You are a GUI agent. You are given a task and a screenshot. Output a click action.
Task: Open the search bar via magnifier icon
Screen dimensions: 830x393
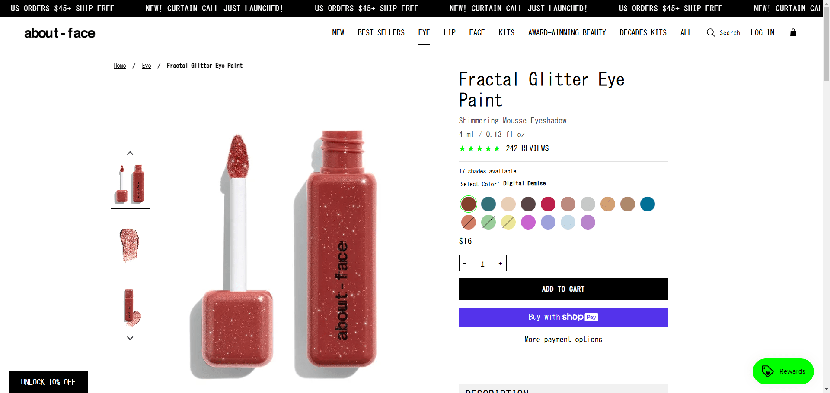tap(710, 32)
